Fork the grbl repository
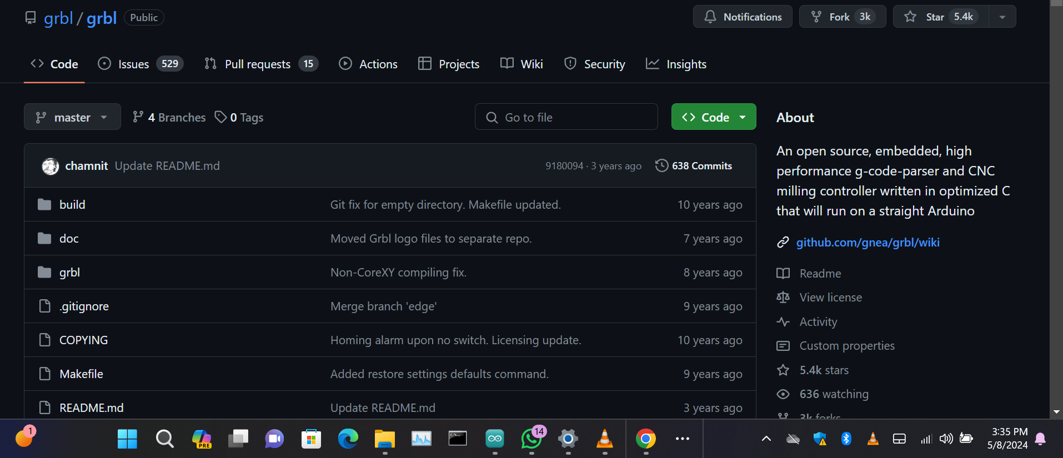Viewport: 1063px width, 458px height. coord(843,17)
